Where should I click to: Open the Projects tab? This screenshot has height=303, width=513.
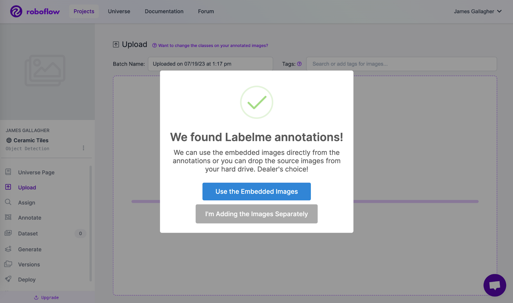84,12
